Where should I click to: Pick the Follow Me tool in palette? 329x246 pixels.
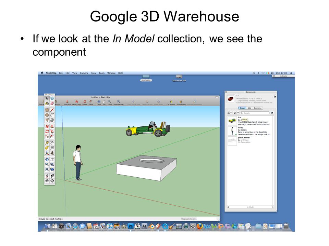point(52,132)
